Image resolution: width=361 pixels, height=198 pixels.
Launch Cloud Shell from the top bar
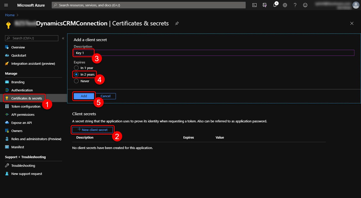point(255,5)
